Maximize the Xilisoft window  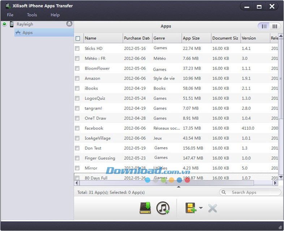pos(259,7)
